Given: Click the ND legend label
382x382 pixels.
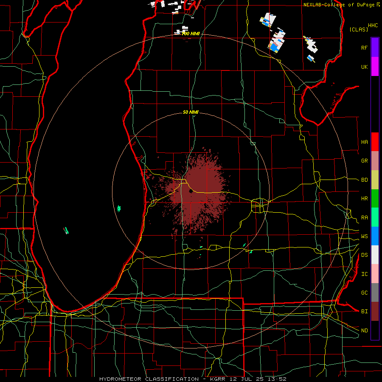Looking at the screenshot, I should [364, 330].
